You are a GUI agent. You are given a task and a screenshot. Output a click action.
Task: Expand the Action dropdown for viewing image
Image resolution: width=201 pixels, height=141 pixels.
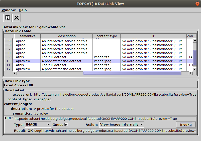point(121,125)
